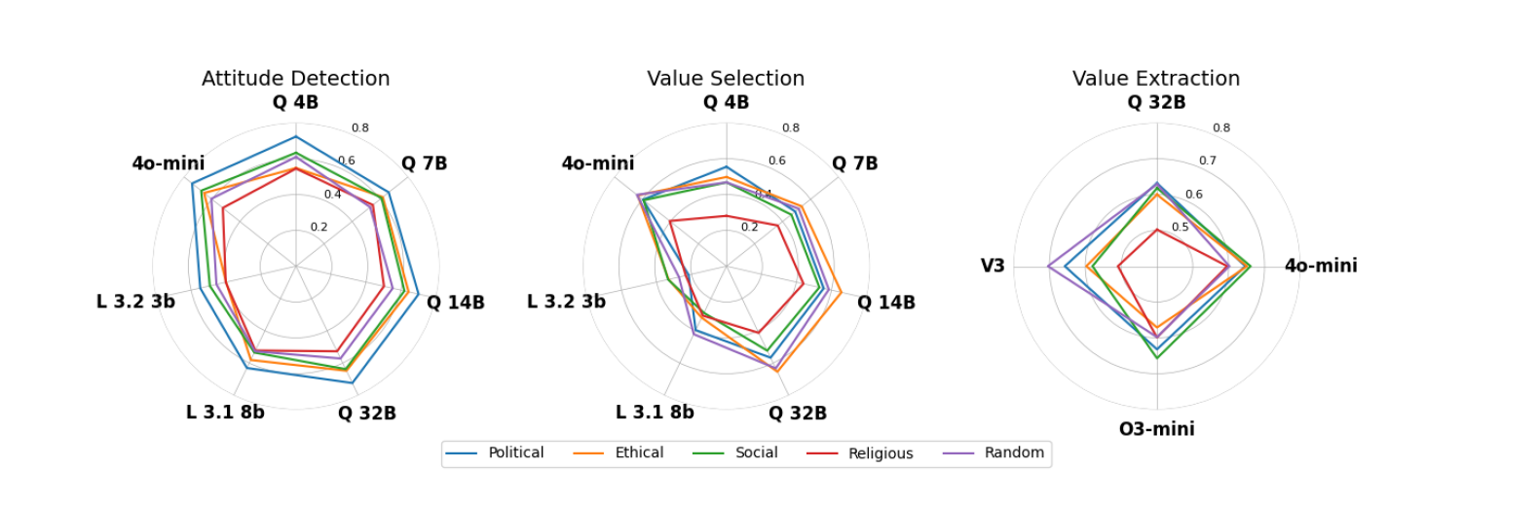Click Q 32B label on Value Extraction chart
This screenshot has height=505, width=1538.
click(x=1156, y=103)
